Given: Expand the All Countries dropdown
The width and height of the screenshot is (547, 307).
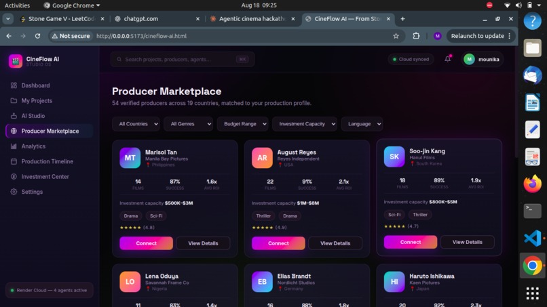Looking at the screenshot, I should [x=136, y=124].
